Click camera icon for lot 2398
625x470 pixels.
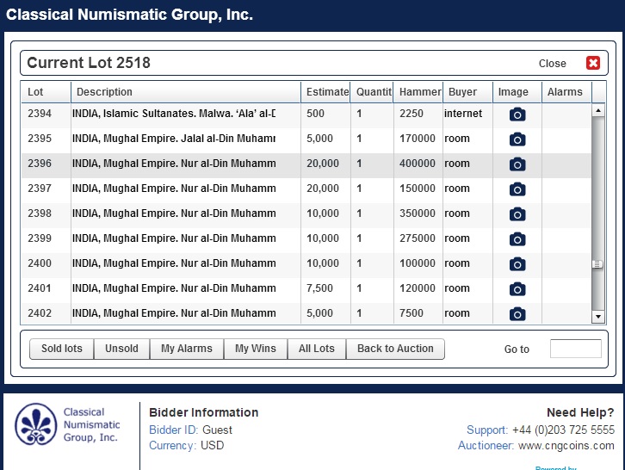coord(517,214)
